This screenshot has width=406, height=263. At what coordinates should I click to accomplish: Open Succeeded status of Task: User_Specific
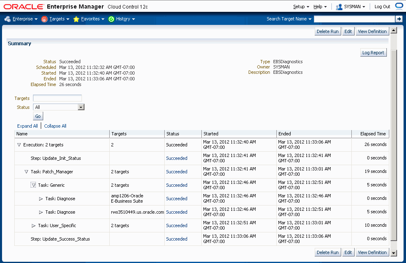(x=177, y=225)
